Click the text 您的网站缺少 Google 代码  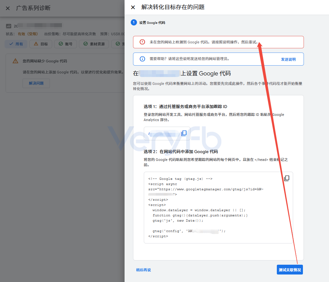(x=45, y=61)
